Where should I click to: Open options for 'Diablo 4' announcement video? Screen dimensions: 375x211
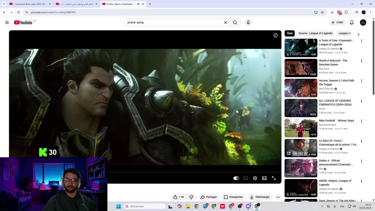coord(362,161)
